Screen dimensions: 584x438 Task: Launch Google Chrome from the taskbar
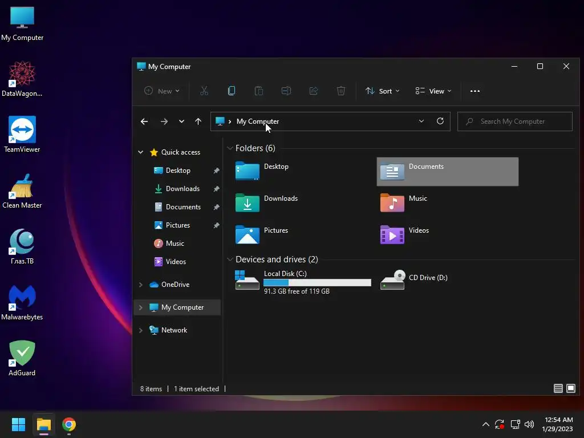(x=69, y=424)
